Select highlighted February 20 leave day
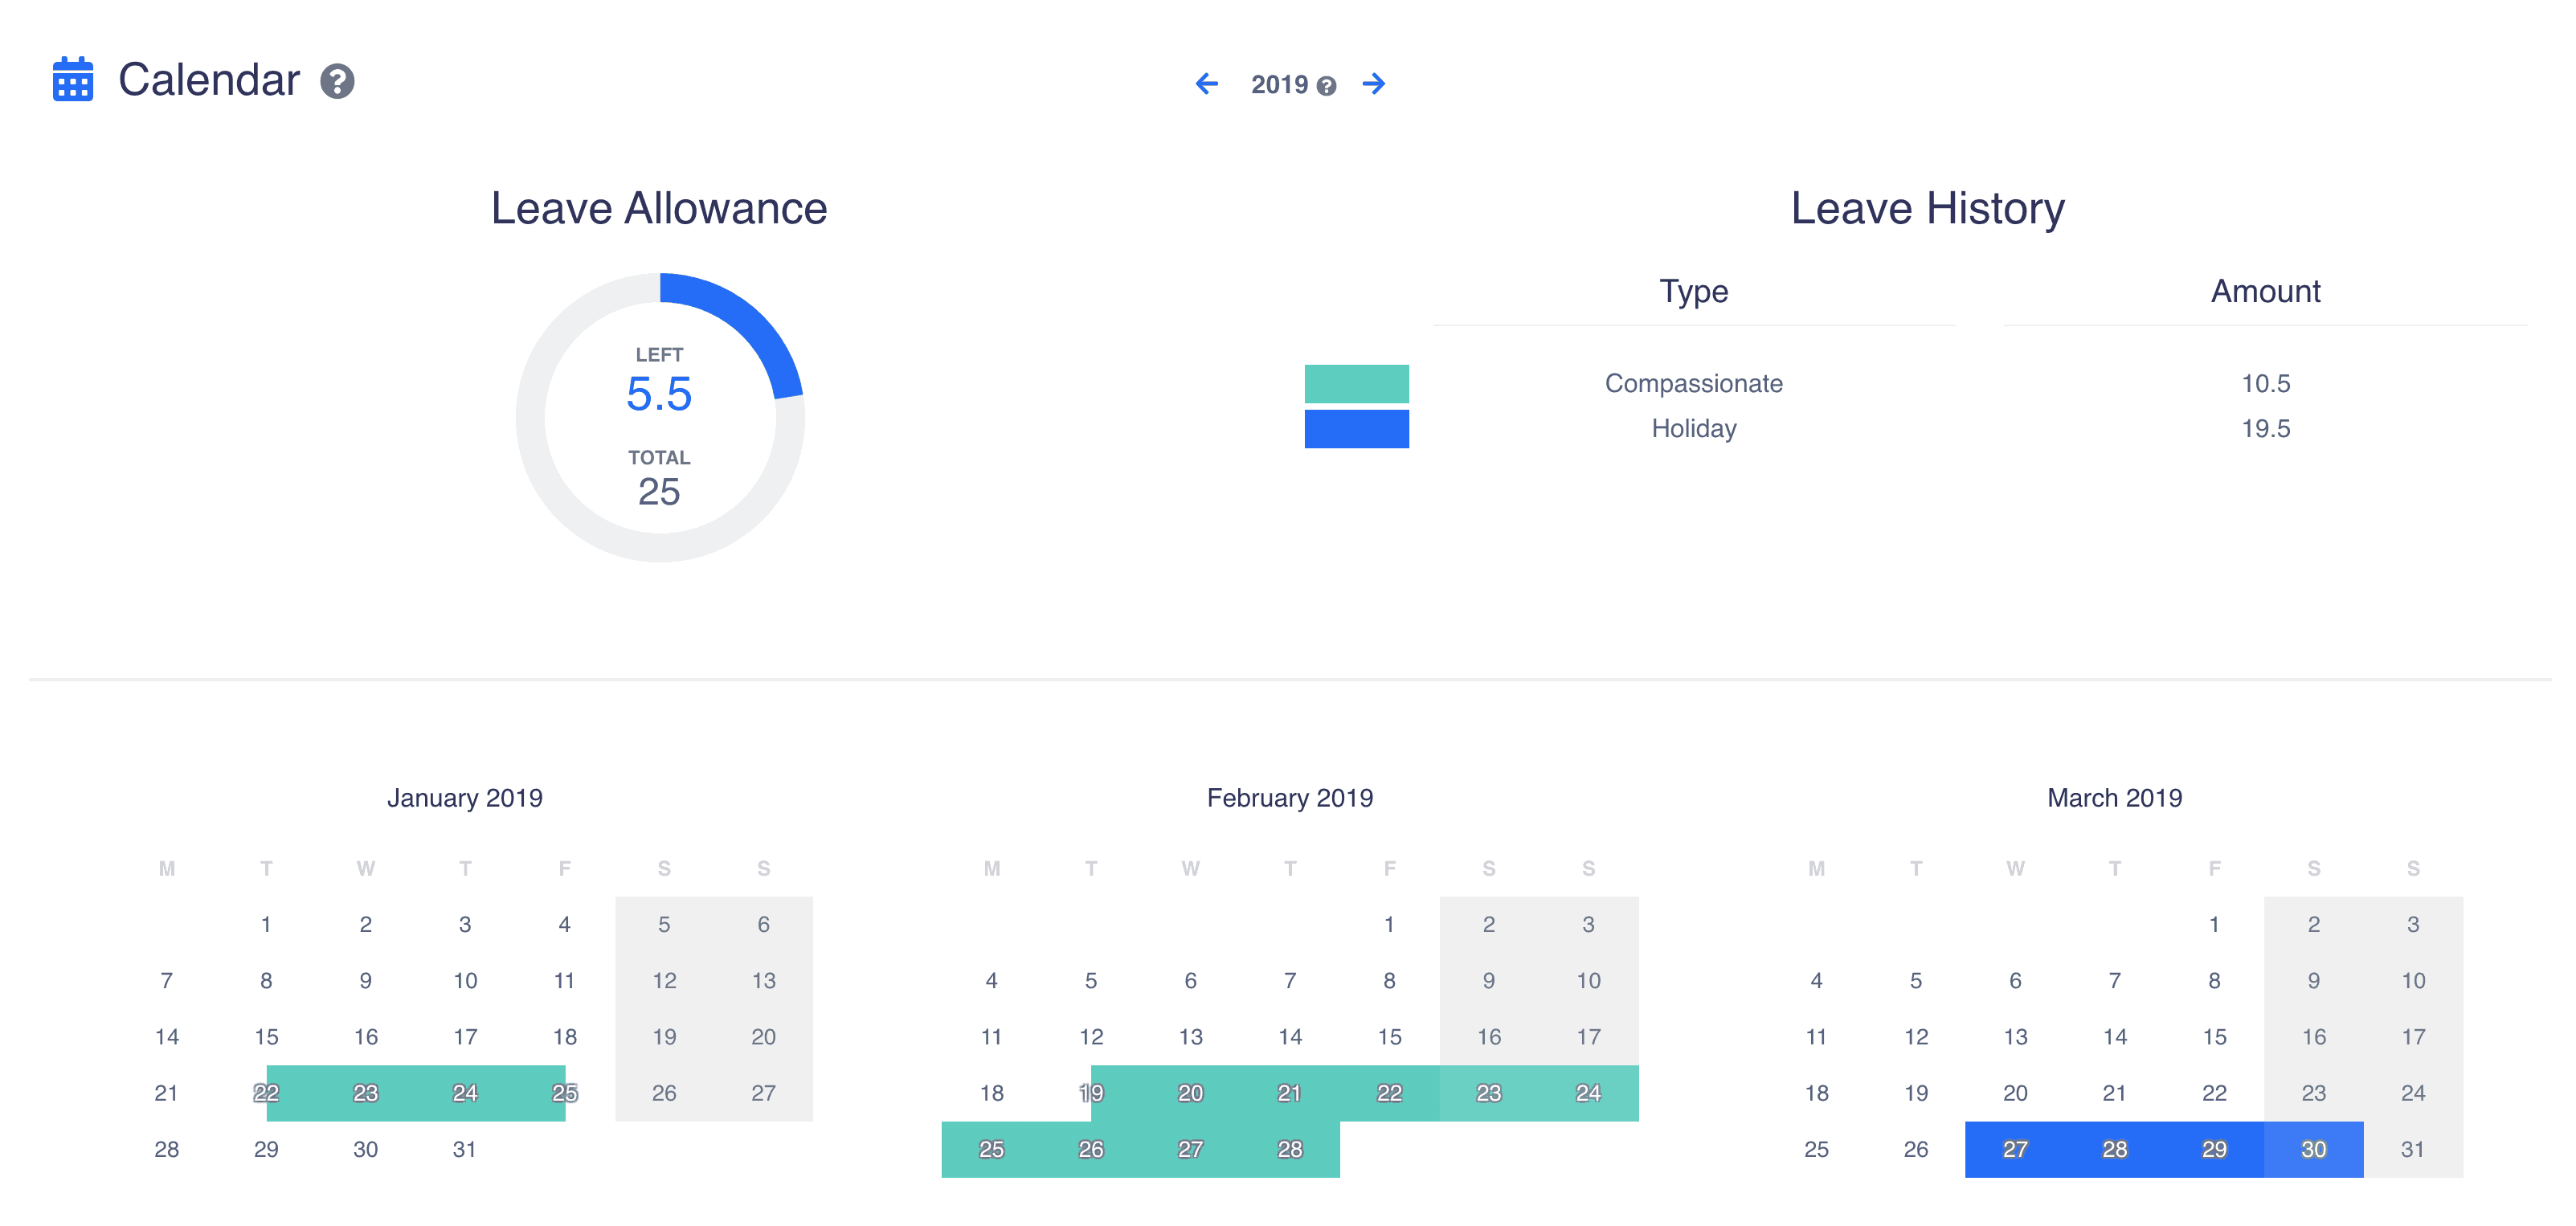This screenshot has height=1226, width=2576. tap(1190, 1093)
